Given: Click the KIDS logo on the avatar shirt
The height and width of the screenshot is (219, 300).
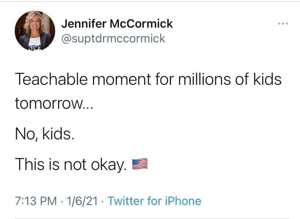Looking at the screenshot, I should pyautogui.click(x=35, y=48).
